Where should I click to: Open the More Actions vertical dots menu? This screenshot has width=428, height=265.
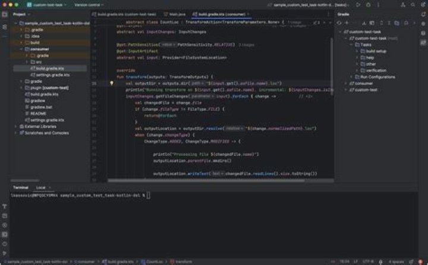[378, 5]
